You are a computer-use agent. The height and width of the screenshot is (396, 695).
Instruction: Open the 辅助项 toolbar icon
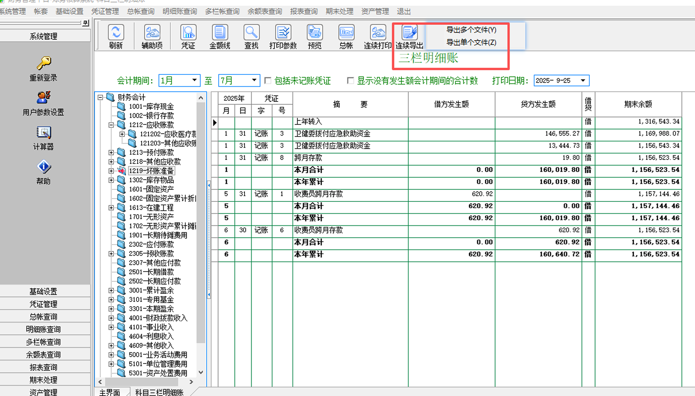[152, 33]
